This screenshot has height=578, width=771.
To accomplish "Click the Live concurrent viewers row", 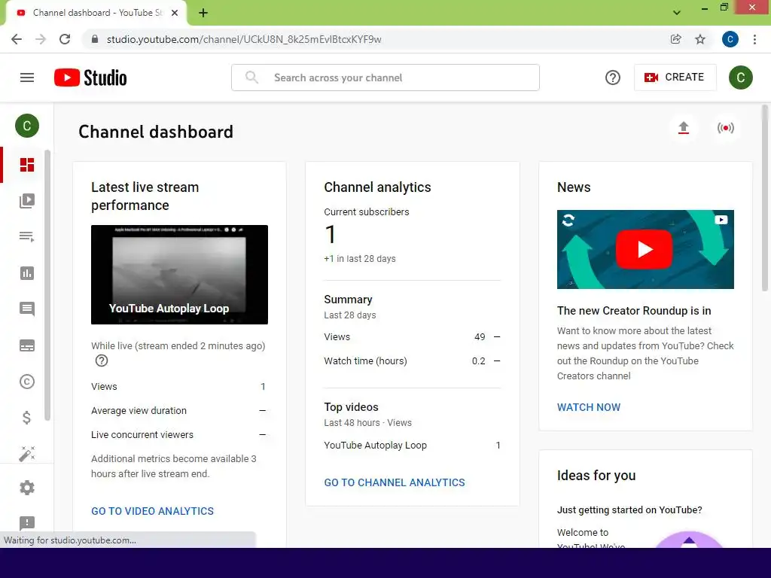I will point(179,435).
